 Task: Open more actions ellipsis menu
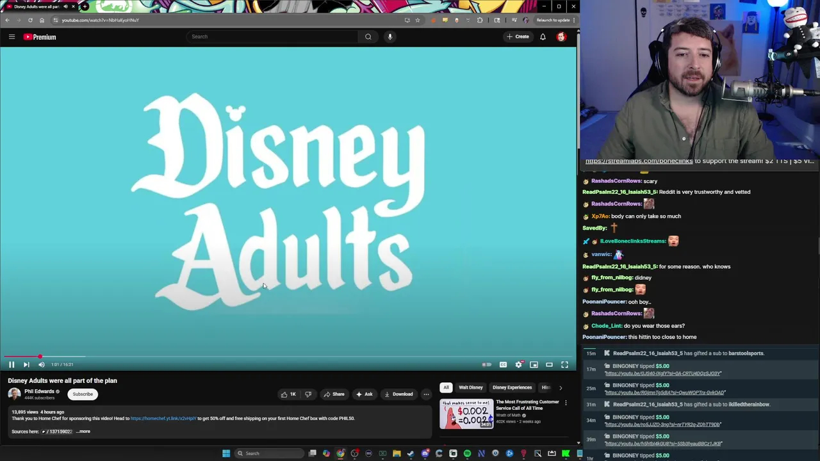tap(426, 394)
